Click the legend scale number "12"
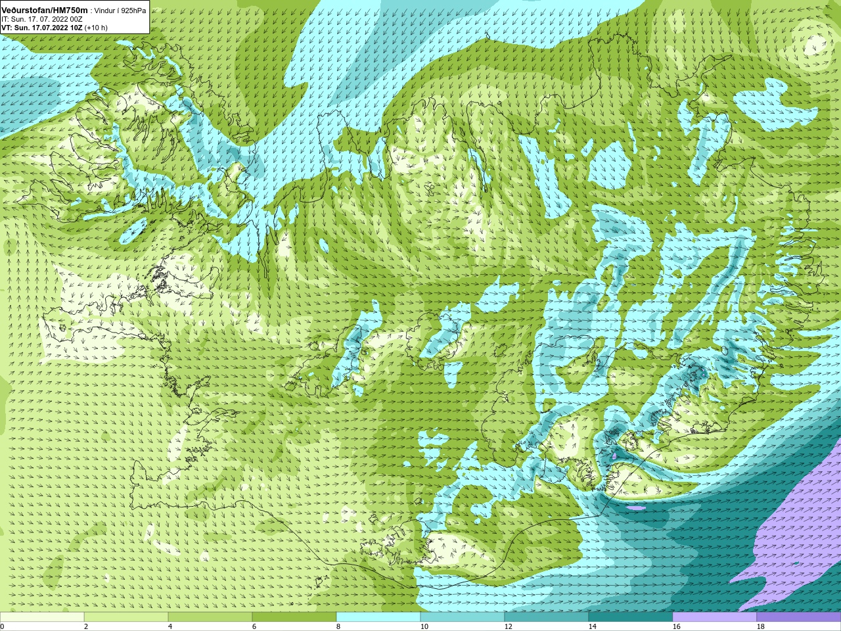 coord(509,627)
